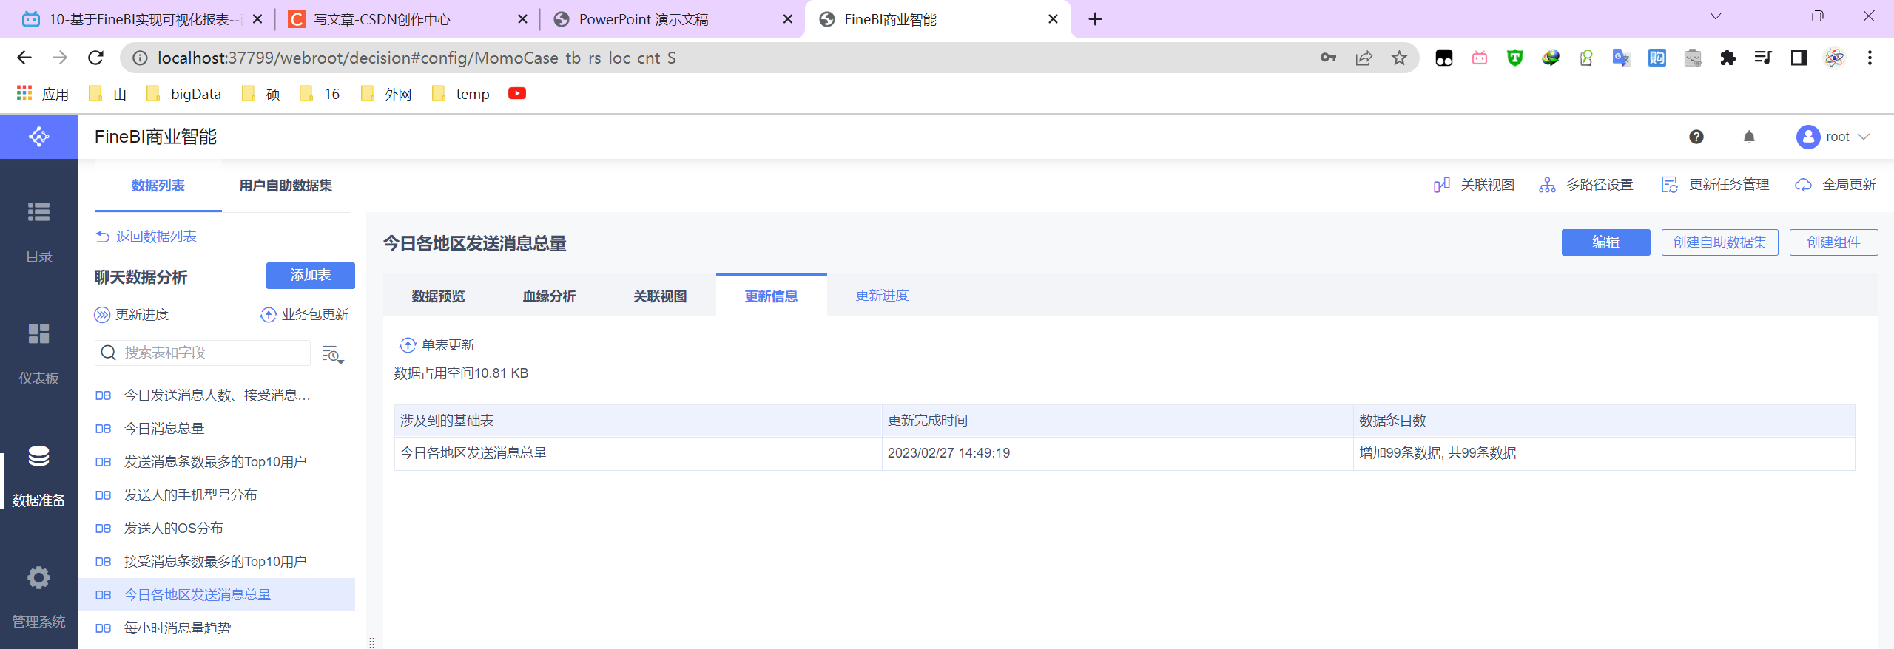Screen dimensions: 1894x649
Task: Open 多路径设置 multi-path settings
Action: pos(1585,185)
